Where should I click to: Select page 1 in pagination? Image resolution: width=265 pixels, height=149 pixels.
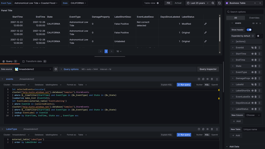(x=106, y=51)
